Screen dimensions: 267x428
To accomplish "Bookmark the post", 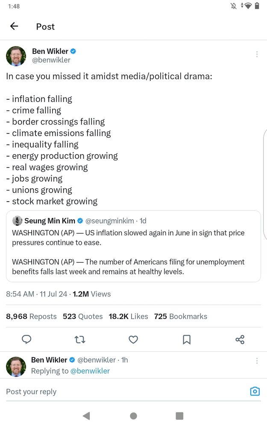I will pyautogui.click(x=187, y=339).
